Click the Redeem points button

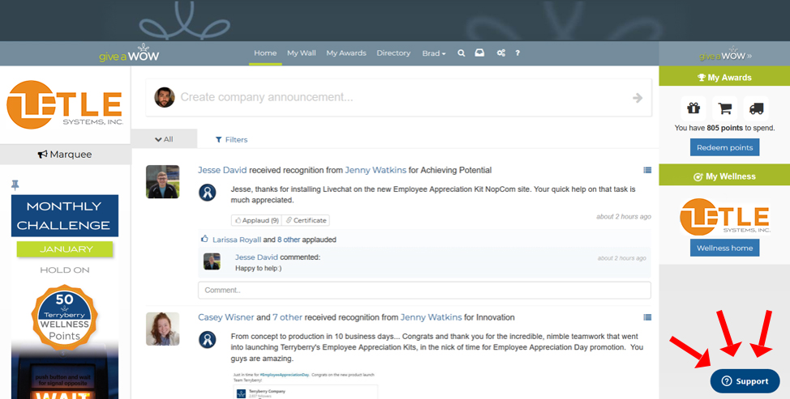pyautogui.click(x=724, y=148)
